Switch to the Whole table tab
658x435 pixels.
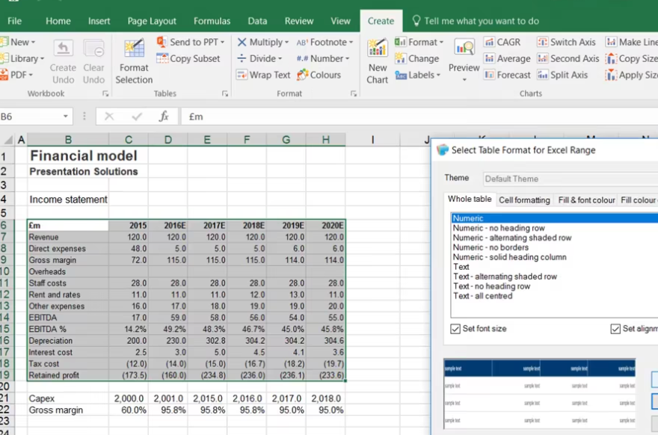[470, 200]
